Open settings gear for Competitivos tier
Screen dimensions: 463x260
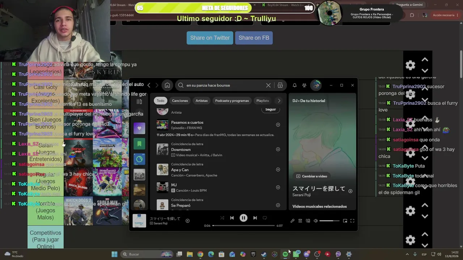pos(410,240)
